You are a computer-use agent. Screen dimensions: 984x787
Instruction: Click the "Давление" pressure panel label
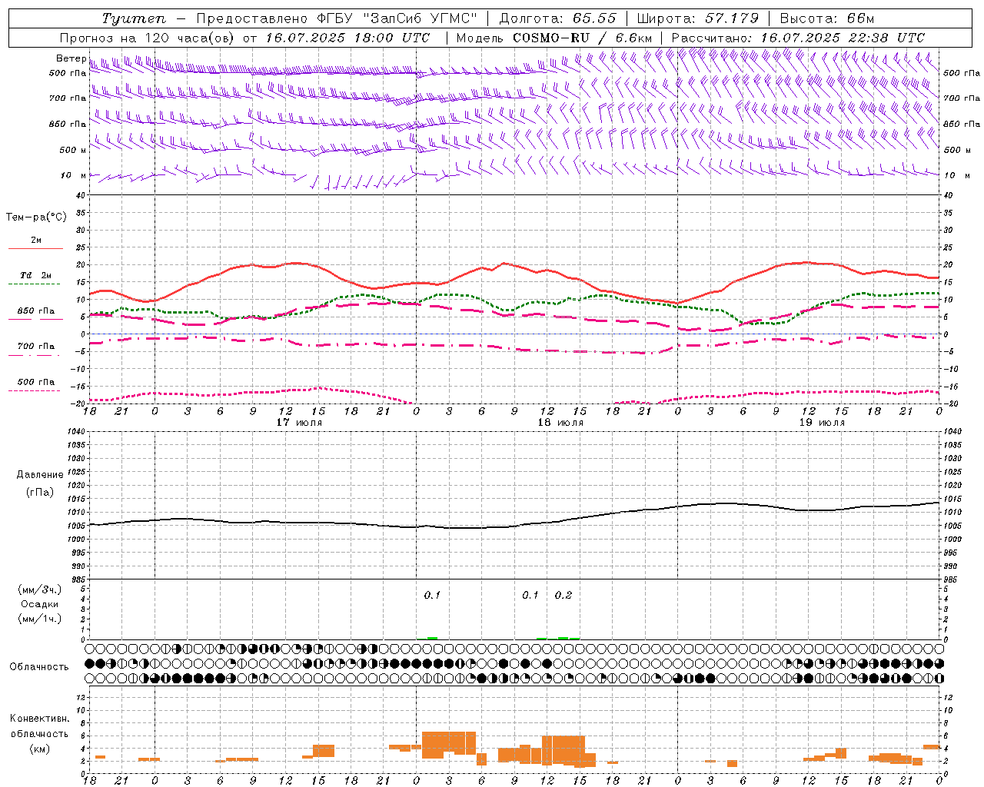tap(40, 475)
